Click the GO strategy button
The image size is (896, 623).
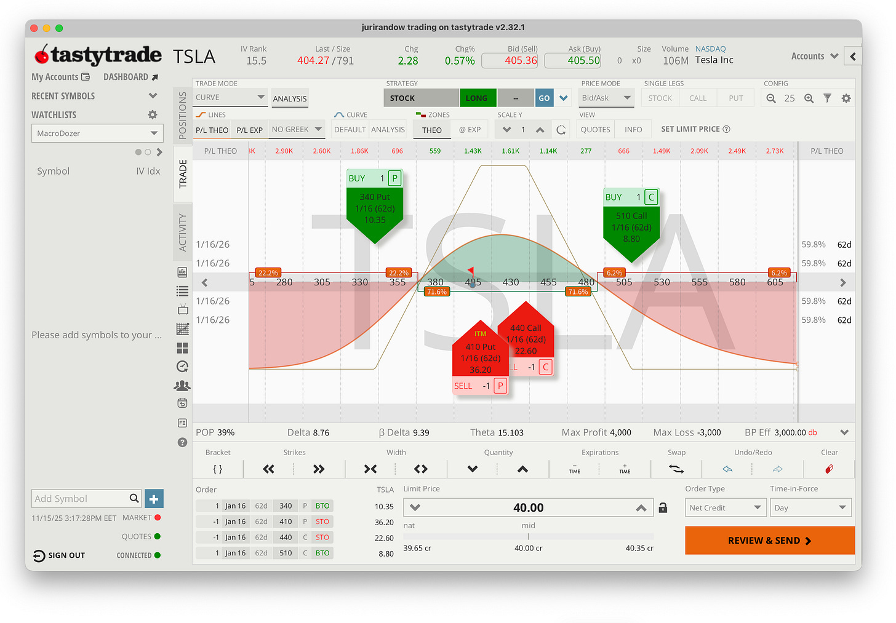(x=544, y=98)
